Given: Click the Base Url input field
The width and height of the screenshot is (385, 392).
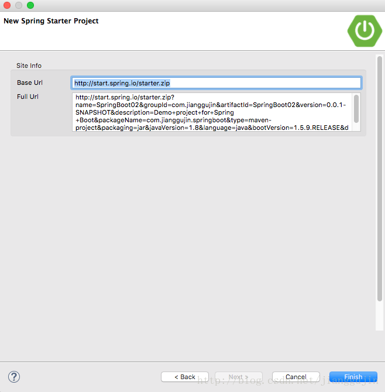Looking at the screenshot, I should coord(216,83).
